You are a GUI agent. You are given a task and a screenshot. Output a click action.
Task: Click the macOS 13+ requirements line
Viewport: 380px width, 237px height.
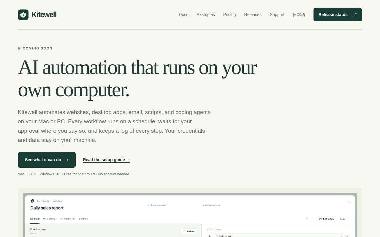[73, 174]
